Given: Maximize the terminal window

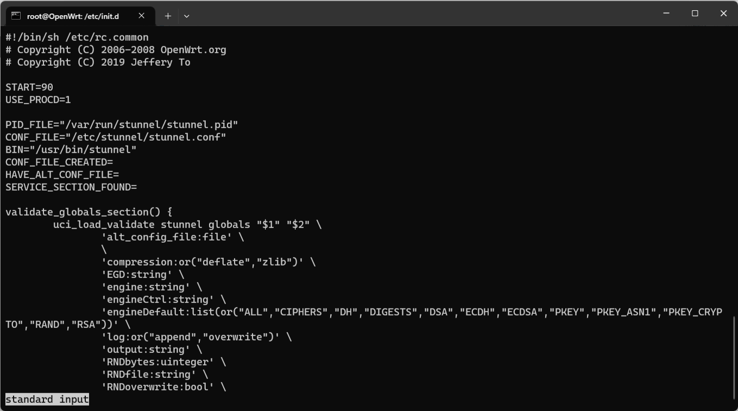Looking at the screenshot, I should tap(695, 14).
